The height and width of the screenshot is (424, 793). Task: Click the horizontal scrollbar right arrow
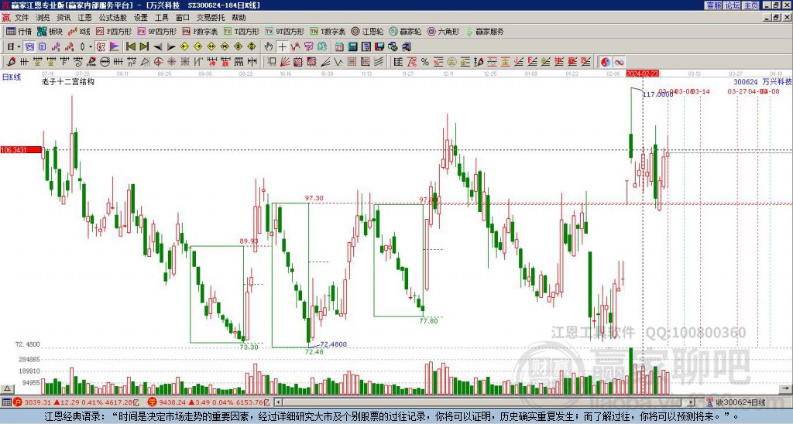point(692,402)
